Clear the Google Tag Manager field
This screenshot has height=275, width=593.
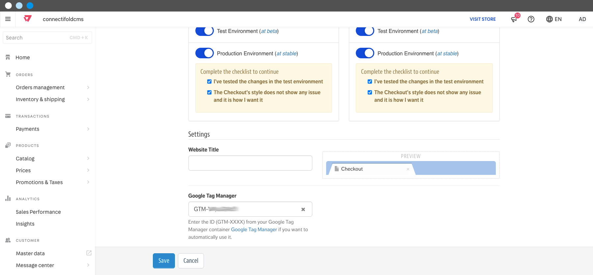(303, 209)
